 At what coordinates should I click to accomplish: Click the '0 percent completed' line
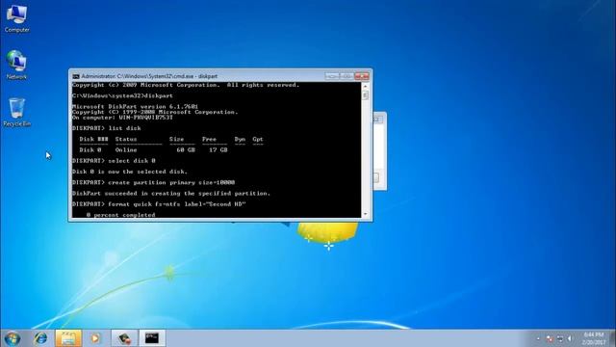coord(120,215)
